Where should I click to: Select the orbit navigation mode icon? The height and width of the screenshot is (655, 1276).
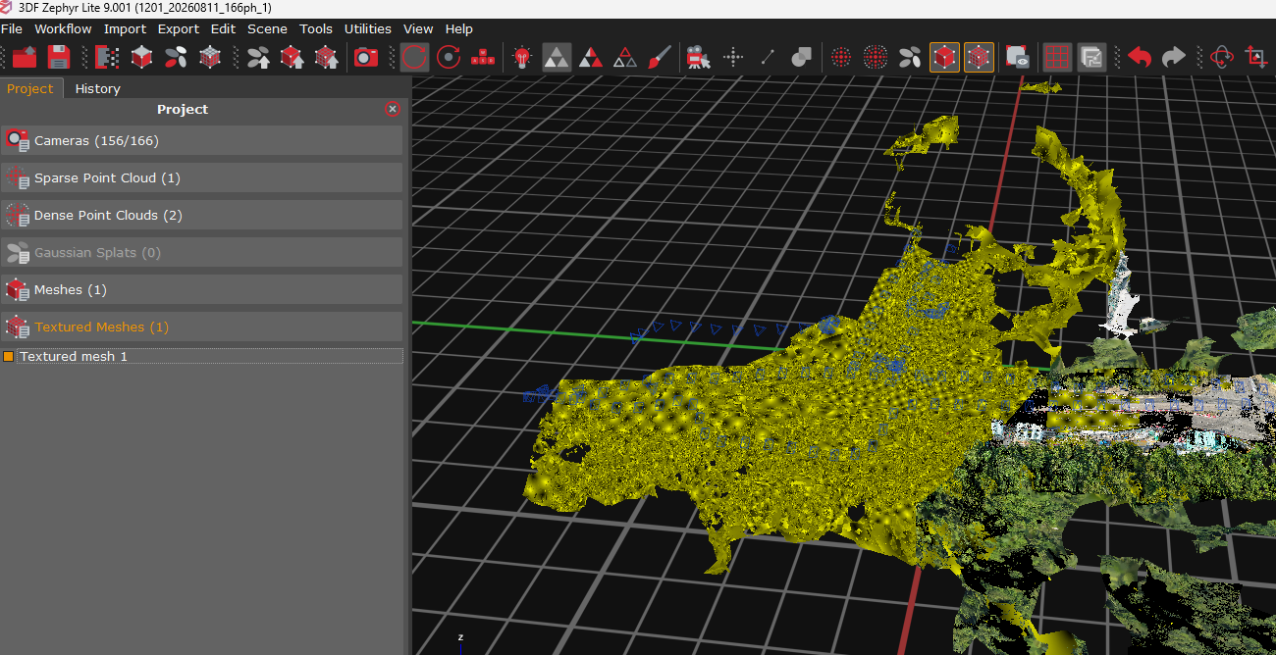(x=414, y=57)
